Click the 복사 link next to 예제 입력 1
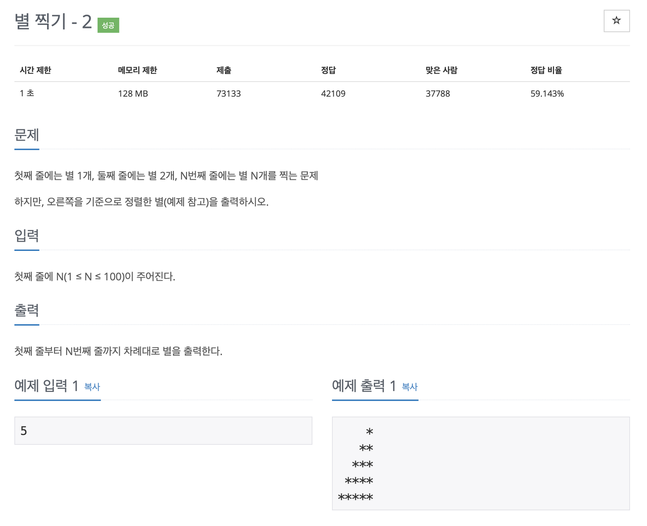 pyautogui.click(x=91, y=387)
